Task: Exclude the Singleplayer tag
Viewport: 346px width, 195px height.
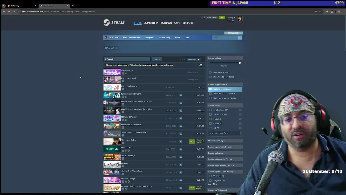Action: tap(240, 110)
